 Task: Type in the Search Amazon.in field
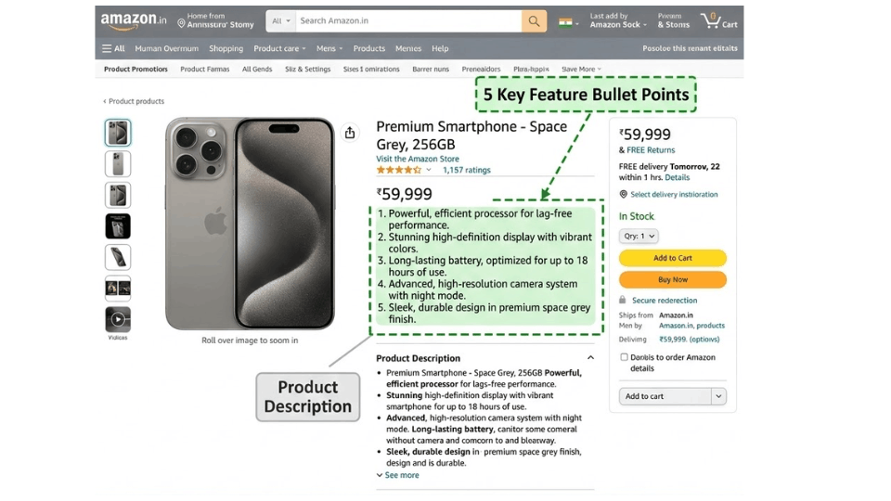[x=408, y=20]
